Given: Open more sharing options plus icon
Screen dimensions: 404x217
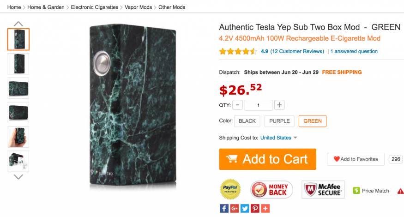Looking at the screenshot, I should [x=265, y=208].
